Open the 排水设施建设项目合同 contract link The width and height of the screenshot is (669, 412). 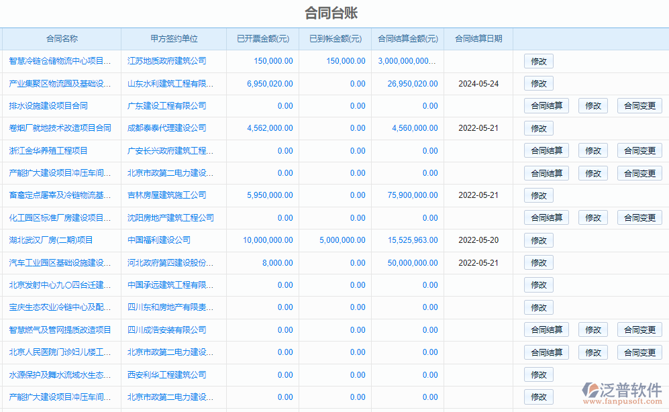48,106
